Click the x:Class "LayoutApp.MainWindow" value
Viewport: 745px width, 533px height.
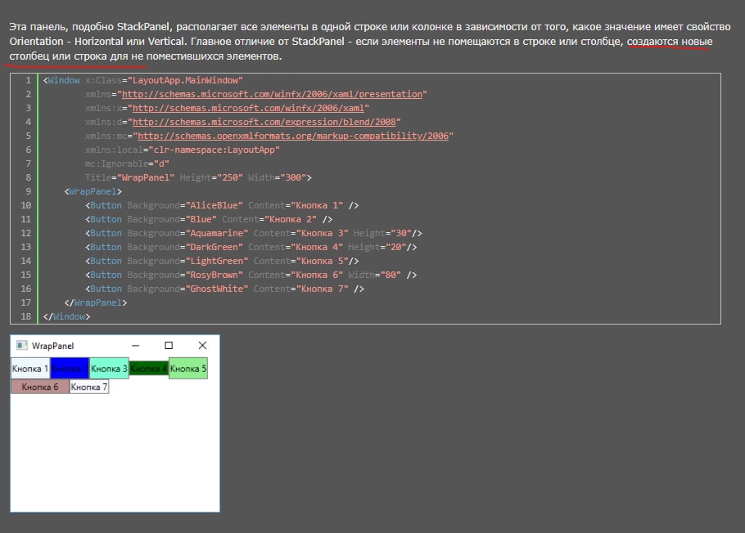click(185, 80)
